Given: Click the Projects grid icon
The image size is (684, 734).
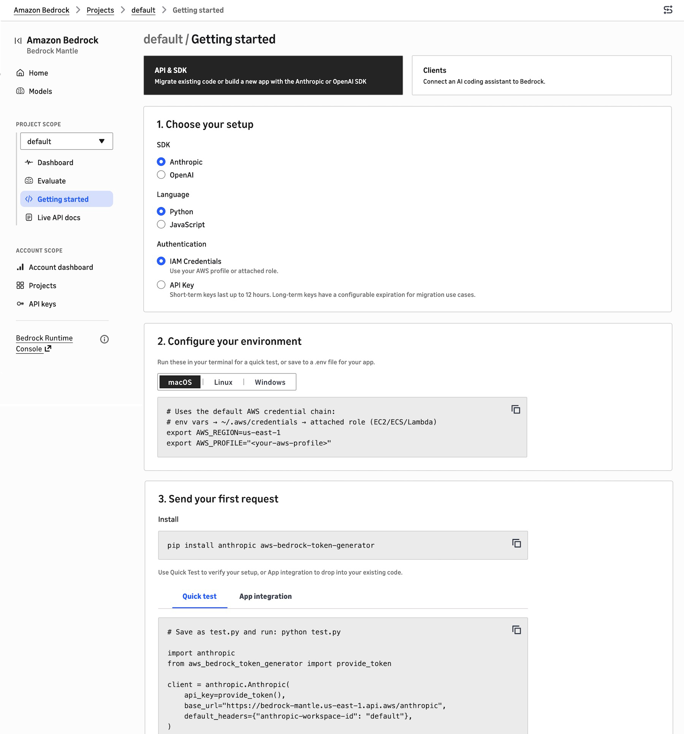Looking at the screenshot, I should click(x=20, y=286).
